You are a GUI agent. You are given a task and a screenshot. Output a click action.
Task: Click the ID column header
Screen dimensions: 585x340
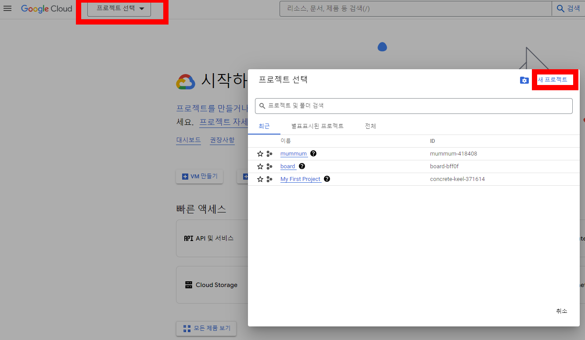coord(433,141)
